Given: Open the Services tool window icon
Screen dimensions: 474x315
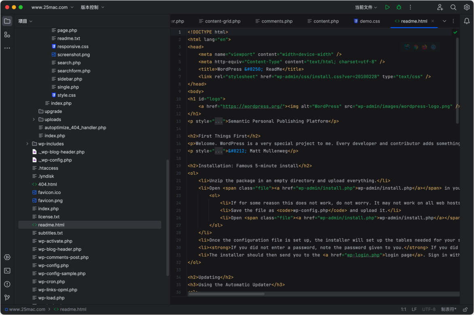Looking at the screenshot, I should pyautogui.click(x=7, y=257).
